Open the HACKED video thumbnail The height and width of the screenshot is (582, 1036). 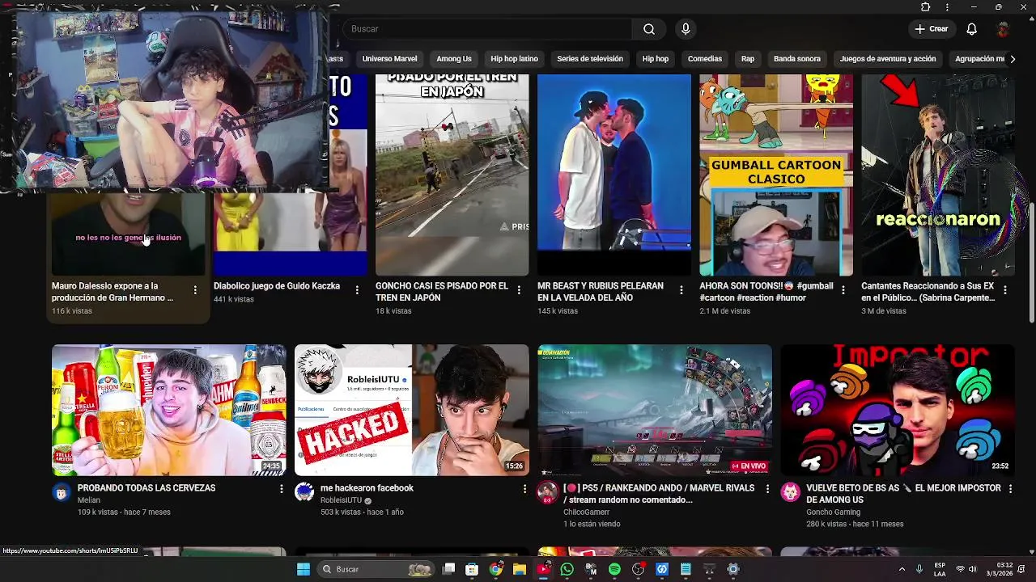coord(411,411)
